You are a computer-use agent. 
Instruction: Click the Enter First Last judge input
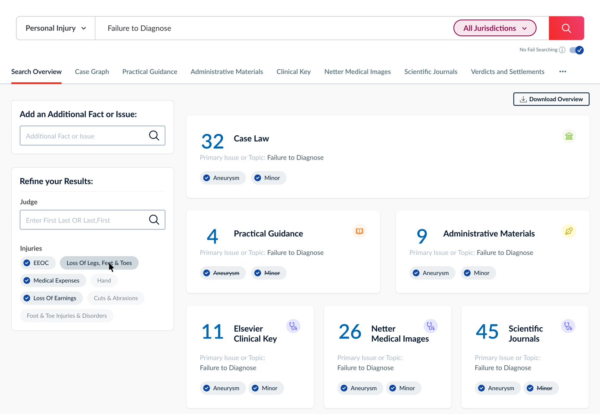tap(84, 220)
